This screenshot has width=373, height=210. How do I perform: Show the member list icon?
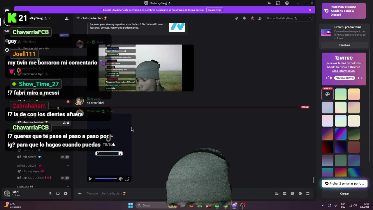pos(260,18)
